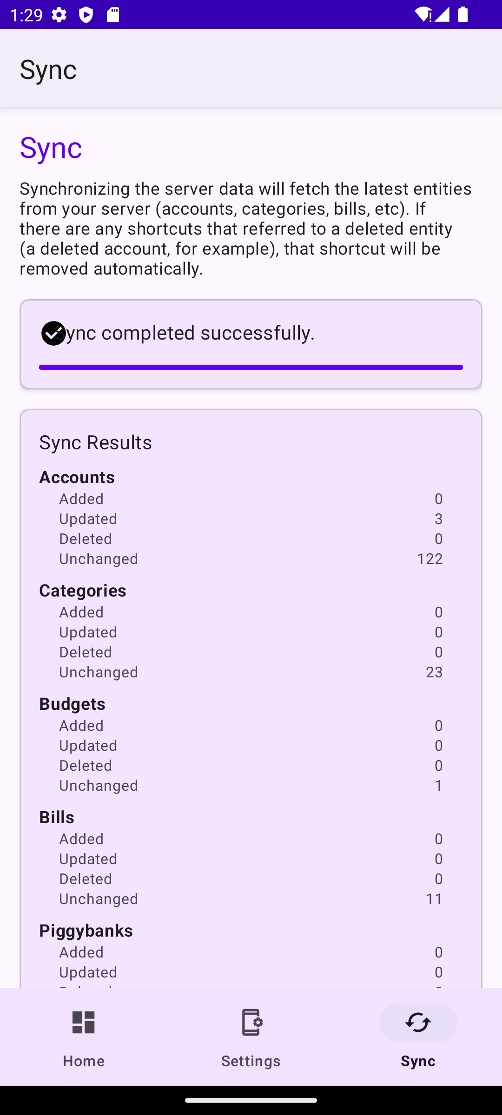Tap the Wi-Fi signal status icon

click(423, 15)
